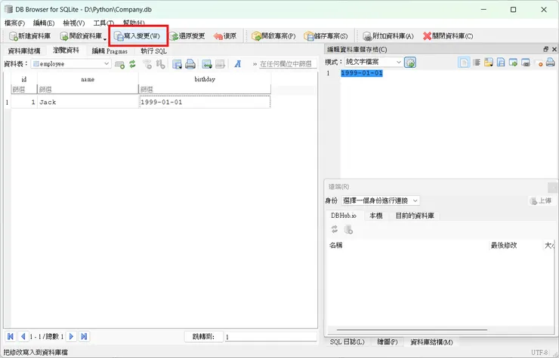Switch to the 執行 SQL tab
Viewport: 559px width, 358px height.
[x=153, y=51]
